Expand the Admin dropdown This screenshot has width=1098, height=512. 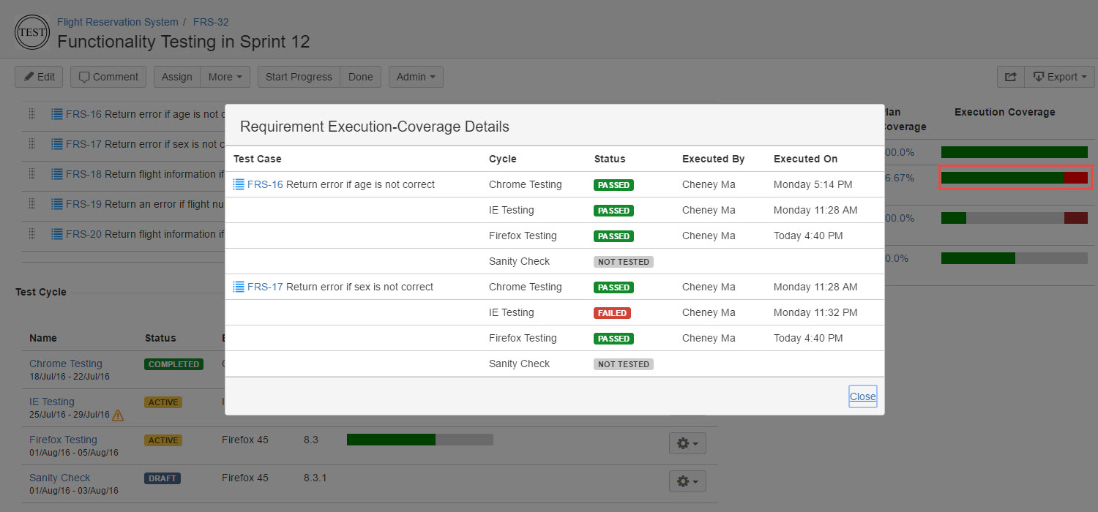(x=415, y=77)
